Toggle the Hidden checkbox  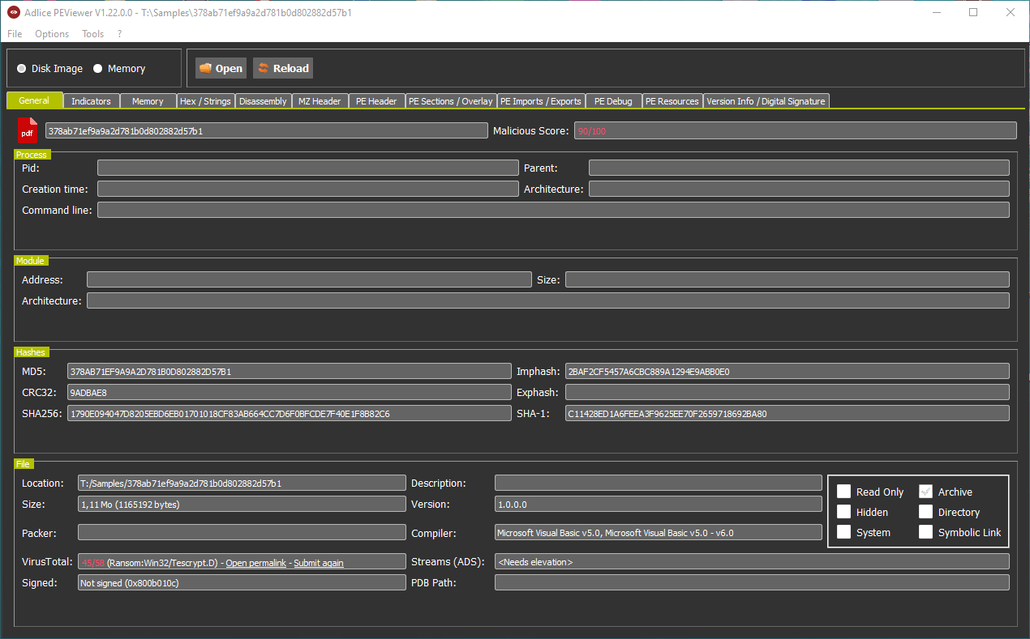point(844,512)
